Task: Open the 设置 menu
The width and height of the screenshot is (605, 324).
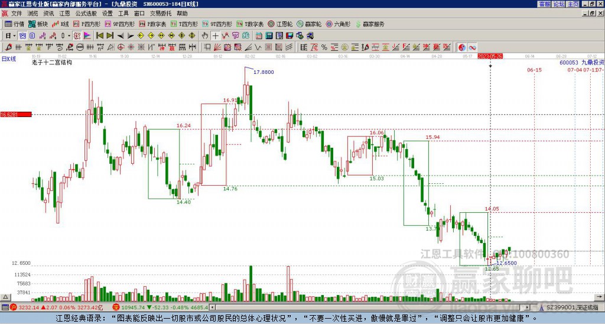Action: 108,14
